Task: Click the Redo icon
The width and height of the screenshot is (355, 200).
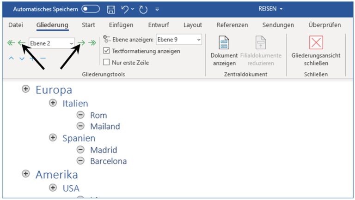Action: [x=143, y=10]
